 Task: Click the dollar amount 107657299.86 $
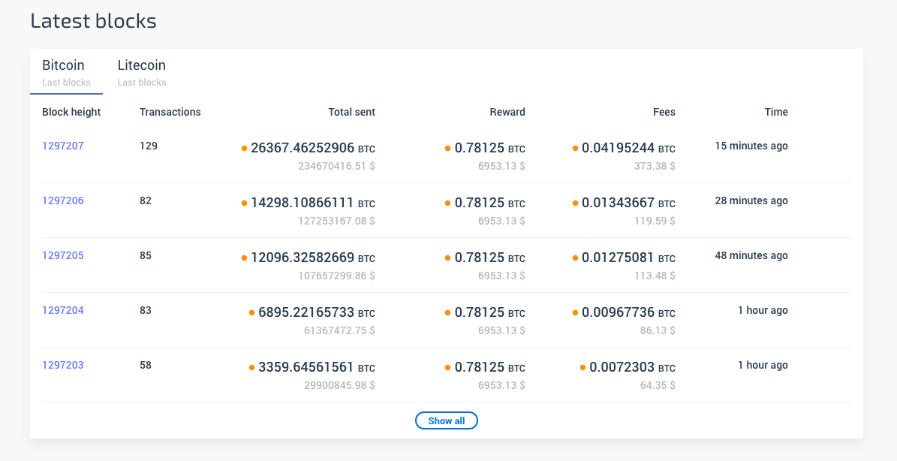click(x=336, y=276)
